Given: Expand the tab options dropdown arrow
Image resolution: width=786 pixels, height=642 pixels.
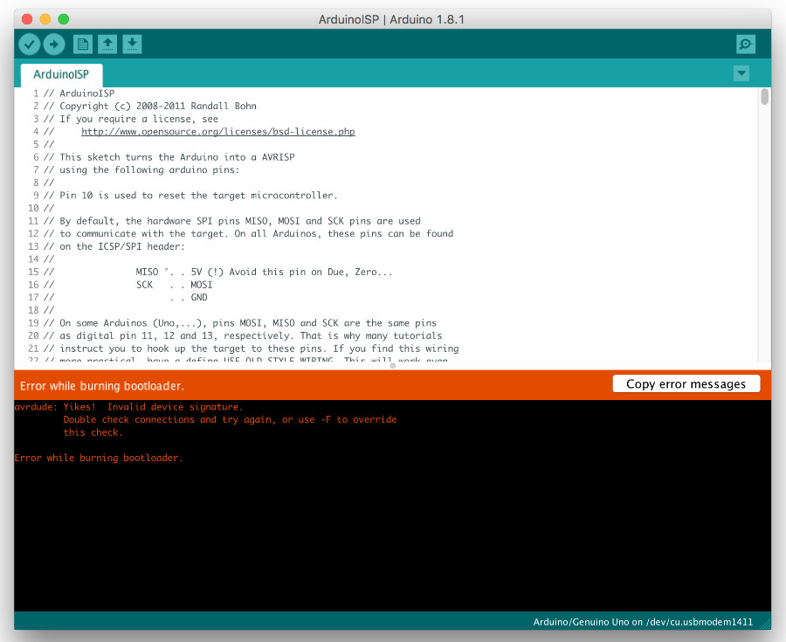Looking at the screenshot, I should pos(741,73).
